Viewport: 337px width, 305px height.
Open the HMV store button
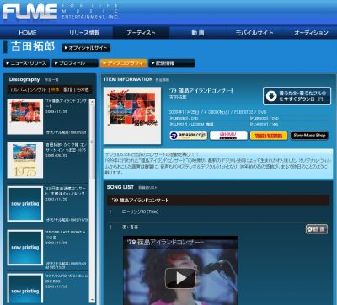[x=228, y=136]
